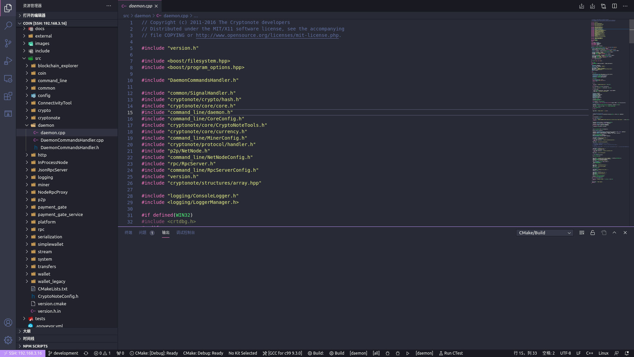Image resolution: width=634 pixels, height=357 pixels.
Task: Switch to the 终端 panel tab
Action: pyautogui.click(x=128, y=233)
